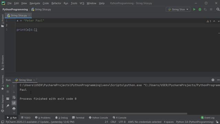220x124 pixels.
Task: Close the String Slice.py editor tab
Action: coord(29,15)
